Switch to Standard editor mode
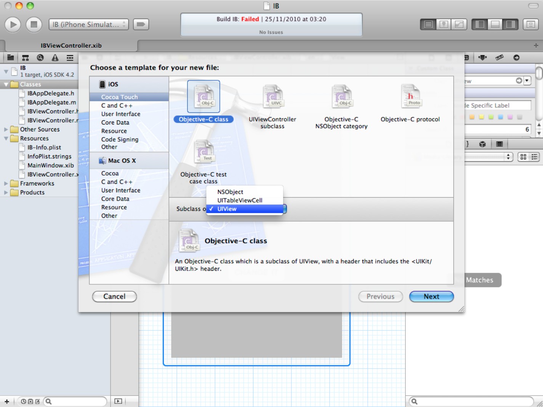 click(x=428, y=24)
